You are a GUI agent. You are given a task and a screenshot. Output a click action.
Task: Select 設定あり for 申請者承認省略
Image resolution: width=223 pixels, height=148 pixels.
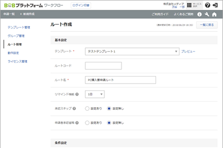87,122
